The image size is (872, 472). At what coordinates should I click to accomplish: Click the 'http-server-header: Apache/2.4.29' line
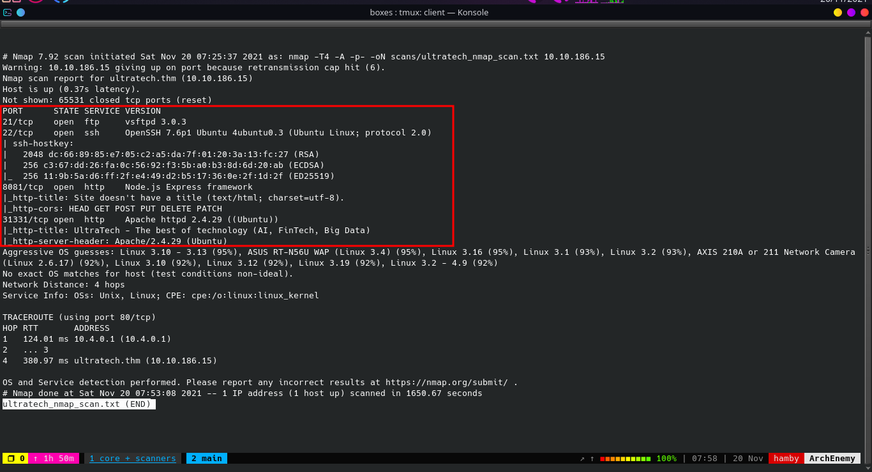(115, 241)
